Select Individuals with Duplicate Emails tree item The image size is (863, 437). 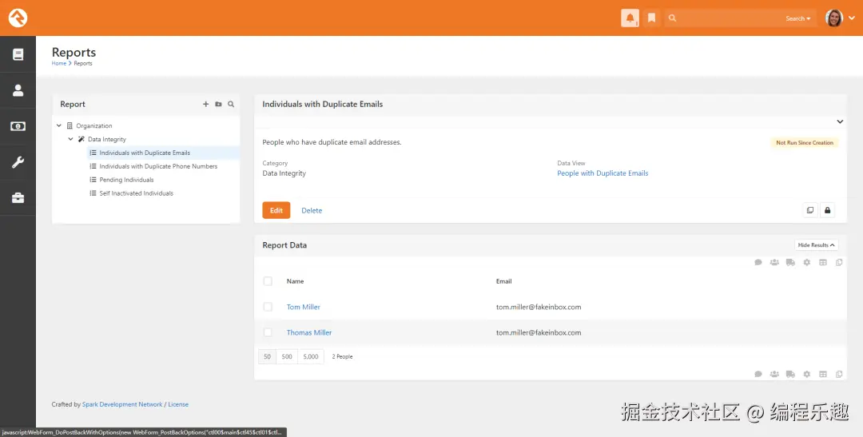tap(145, 153)
